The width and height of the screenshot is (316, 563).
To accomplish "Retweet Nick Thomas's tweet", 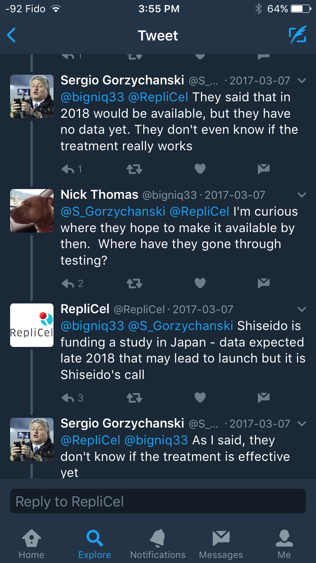I will 134,284.
